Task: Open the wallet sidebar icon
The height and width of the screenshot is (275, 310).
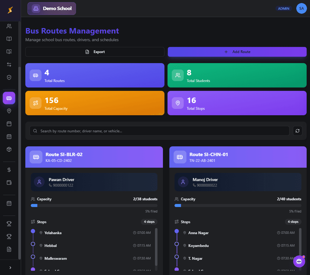Action: (9, 183)
